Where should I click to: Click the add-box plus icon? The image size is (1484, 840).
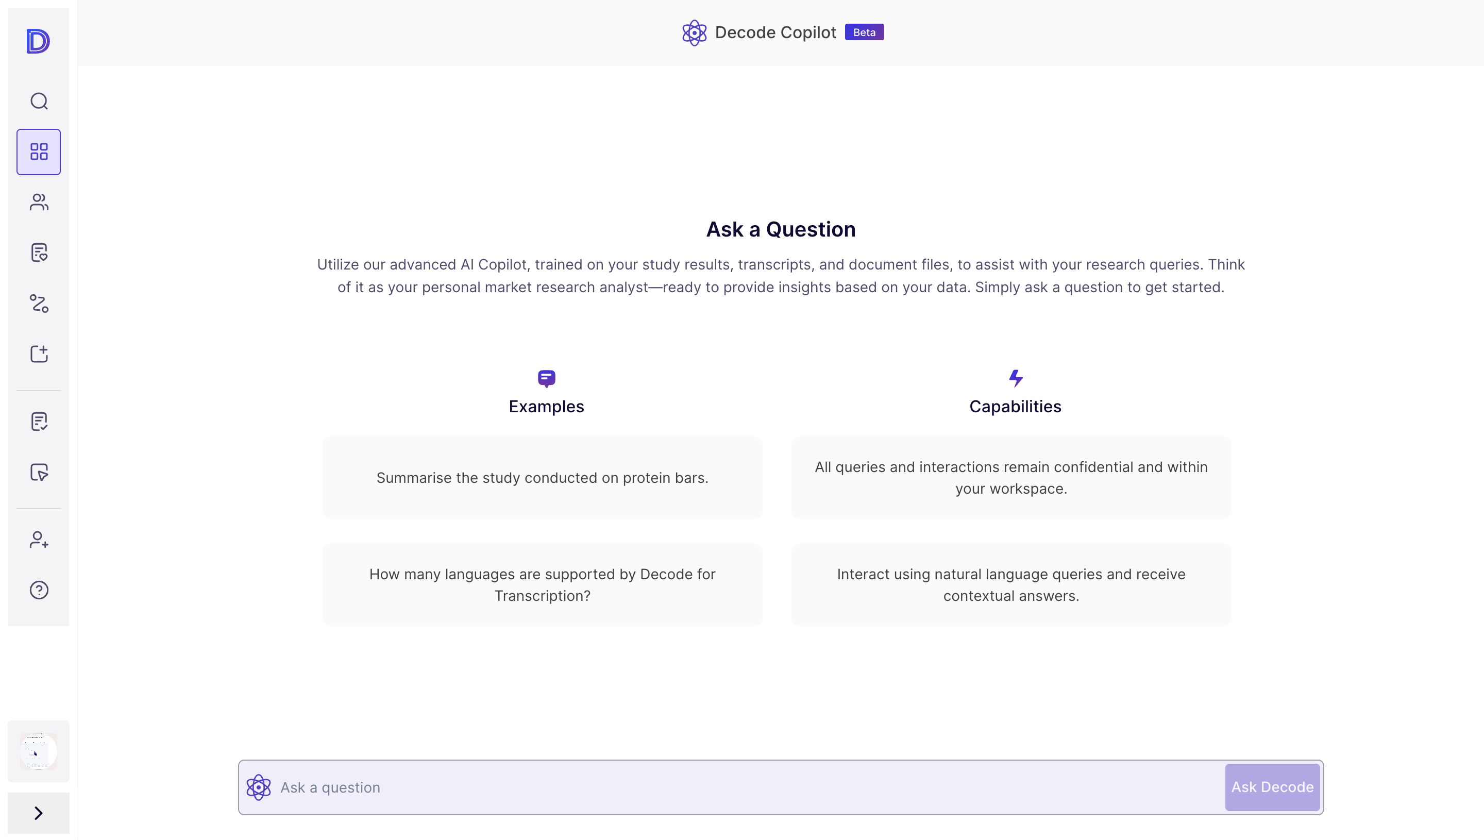[39, 354]
